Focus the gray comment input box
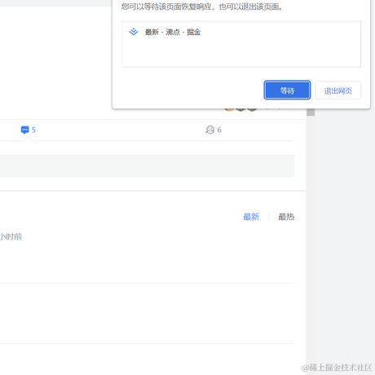Viewport: 375px width, 375px height. 147,166
